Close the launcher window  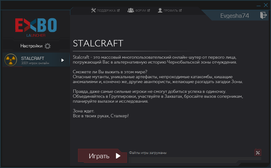tap(266, 5)
